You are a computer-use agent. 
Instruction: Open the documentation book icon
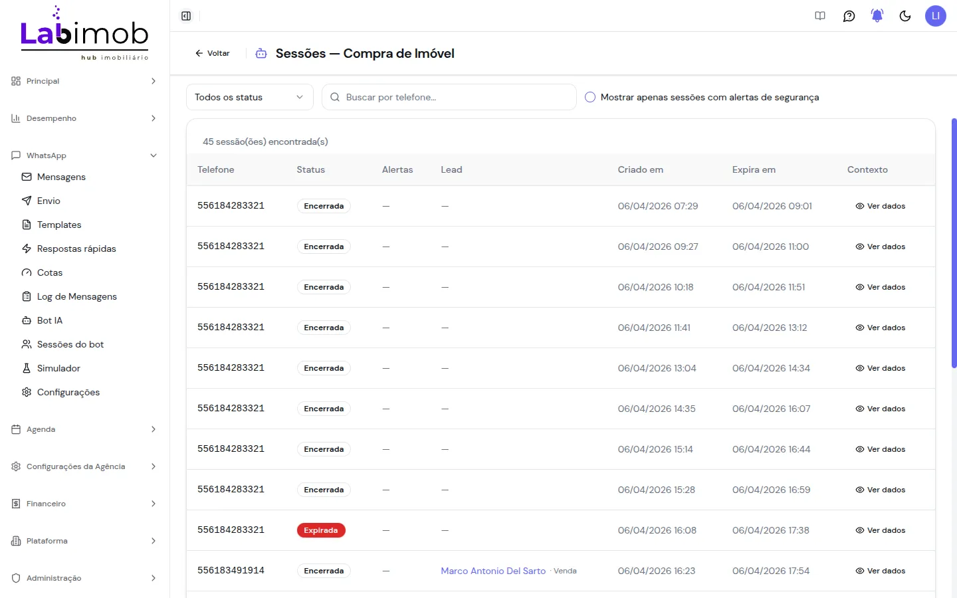pos(820,16)
